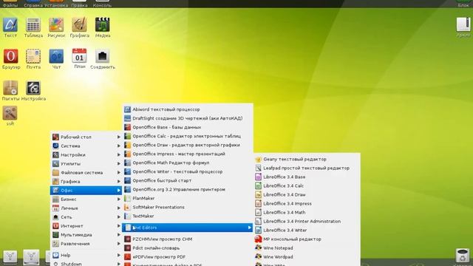Select the Интернет menu category
This screenshot has width=473, height=266.
[86, 226]
